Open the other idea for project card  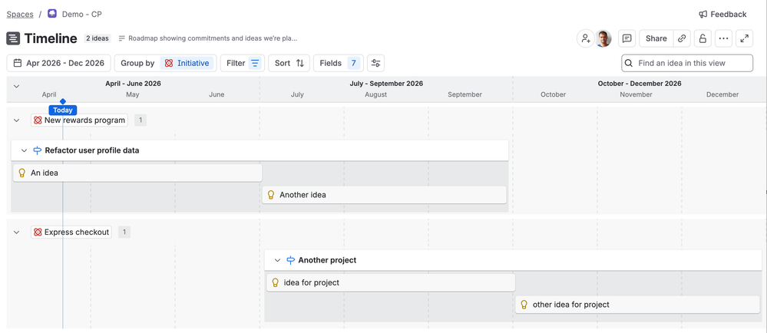pyautogui.click(x=637, y=305)
